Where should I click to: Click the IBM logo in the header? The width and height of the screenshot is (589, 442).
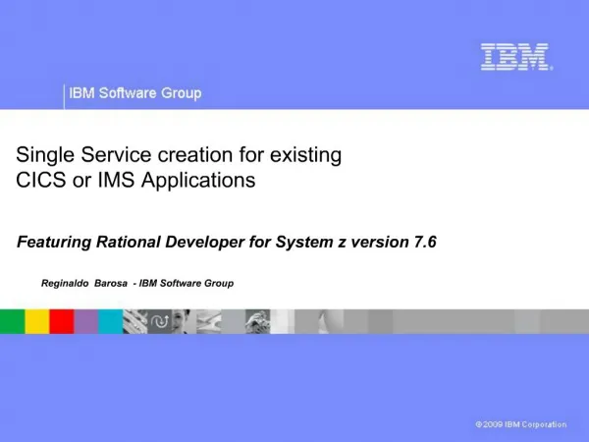point(517,57)
